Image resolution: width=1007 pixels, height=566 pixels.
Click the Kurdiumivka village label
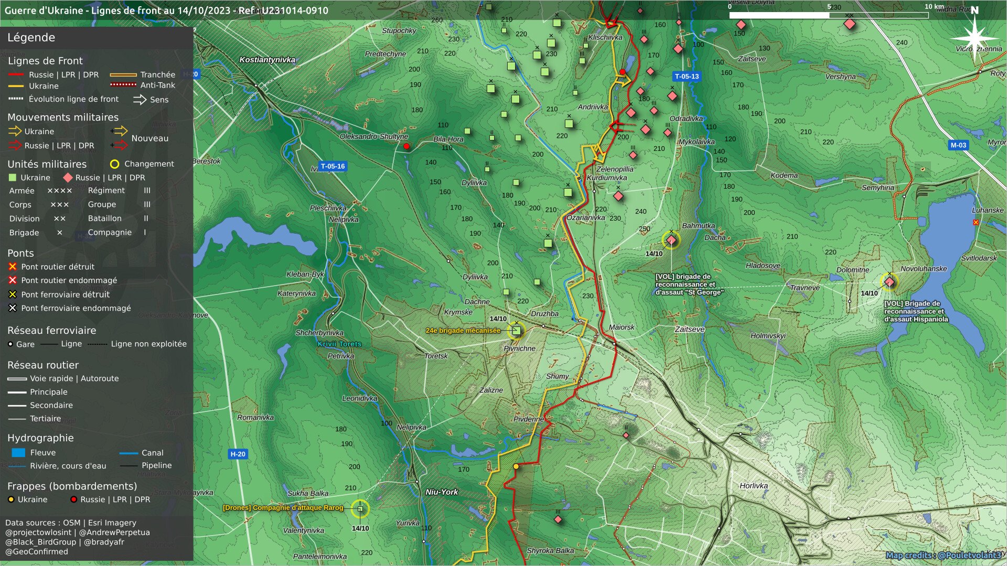(607, 178)
